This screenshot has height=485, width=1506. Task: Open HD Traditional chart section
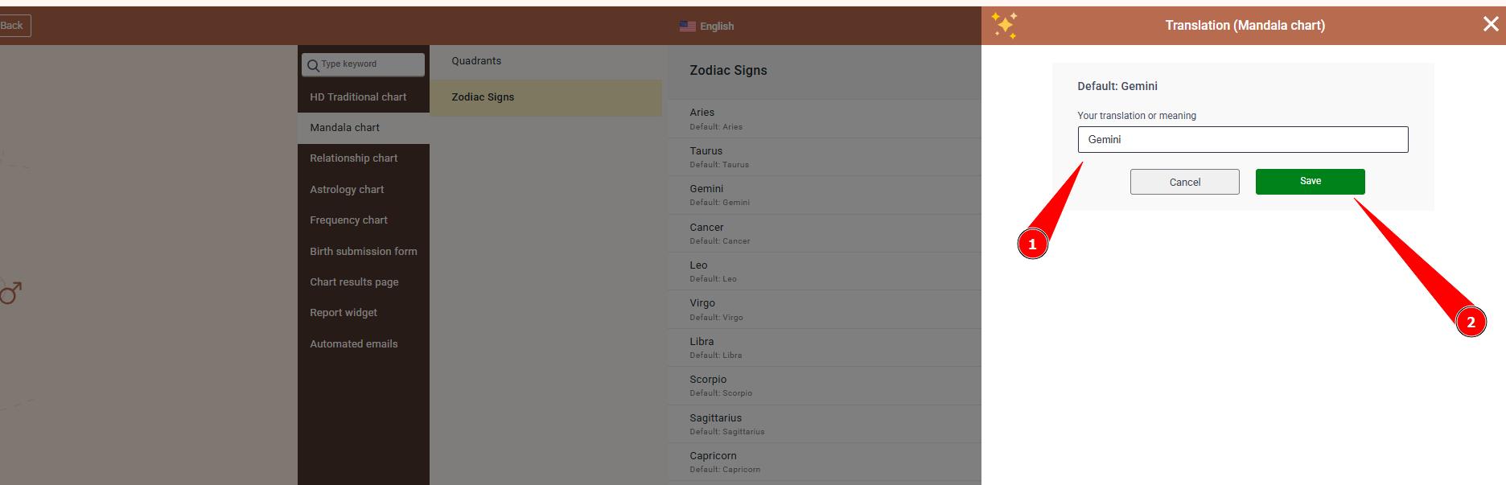click(358, 97)
